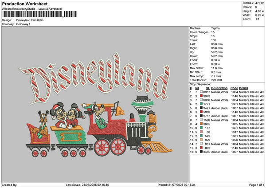Screen dimensions: 266x188
Task: Click peach swatch in stop row 13
Action: pyautogui.click(x=201, y=140)
